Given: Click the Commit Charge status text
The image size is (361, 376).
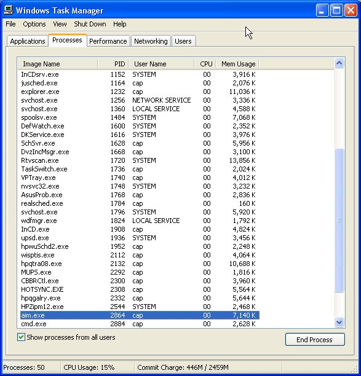Looking at the screenshot, I should click(183, 367).
